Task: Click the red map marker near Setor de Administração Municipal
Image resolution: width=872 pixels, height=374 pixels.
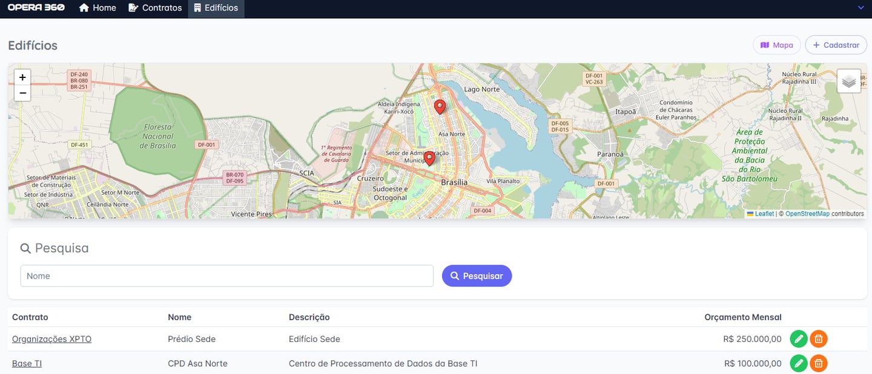Action: [x=429, y=158]
